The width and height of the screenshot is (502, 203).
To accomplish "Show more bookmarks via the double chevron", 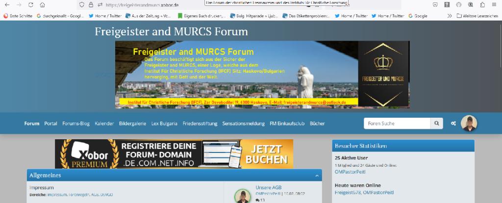I will [450, 16].
